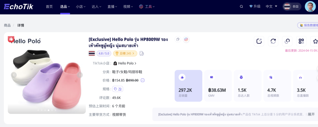Screen dimensions: 318x127
Task: Click 商品 in the breadcrumb
Action: click(x=7, y=25)
